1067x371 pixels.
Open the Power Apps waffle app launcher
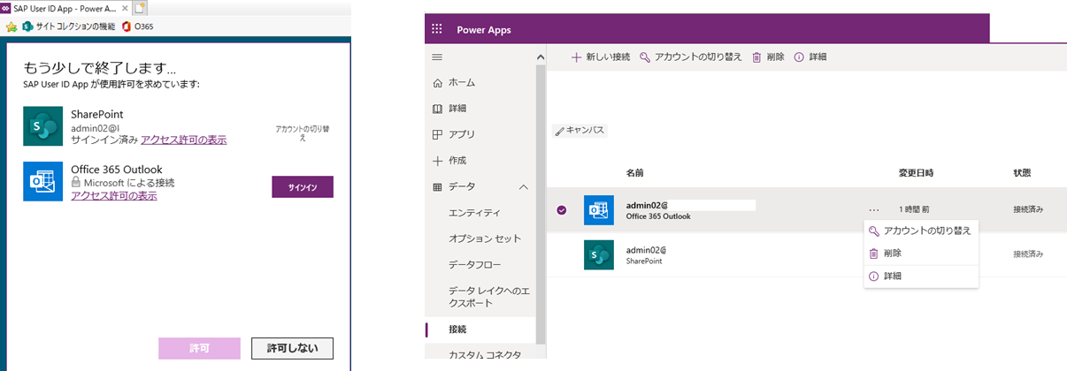(x=436, y=29)
